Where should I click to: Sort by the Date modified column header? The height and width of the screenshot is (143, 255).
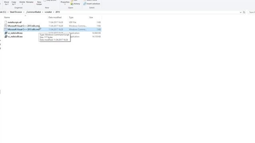pos(55,17)
